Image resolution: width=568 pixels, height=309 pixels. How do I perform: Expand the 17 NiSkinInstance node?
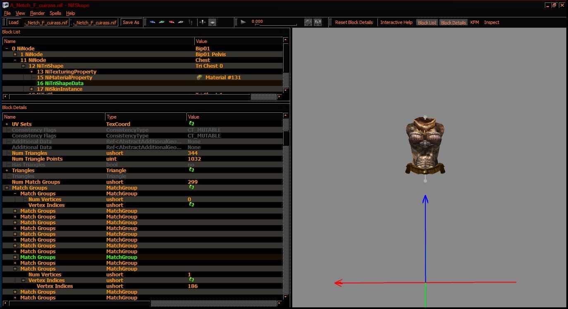(x=32, y=89)
